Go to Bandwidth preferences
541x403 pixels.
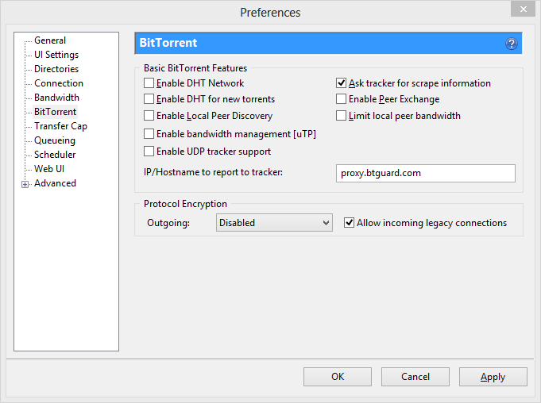[x=56, y=98]
